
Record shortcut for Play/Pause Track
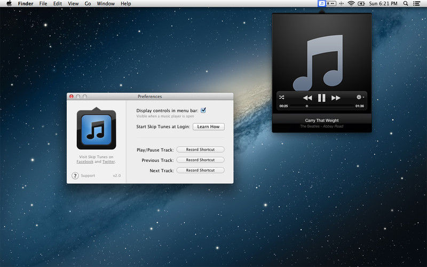(x=201, y=150)
